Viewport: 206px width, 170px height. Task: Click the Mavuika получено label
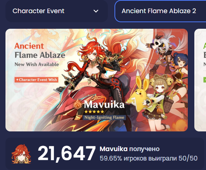click(129, 149)
